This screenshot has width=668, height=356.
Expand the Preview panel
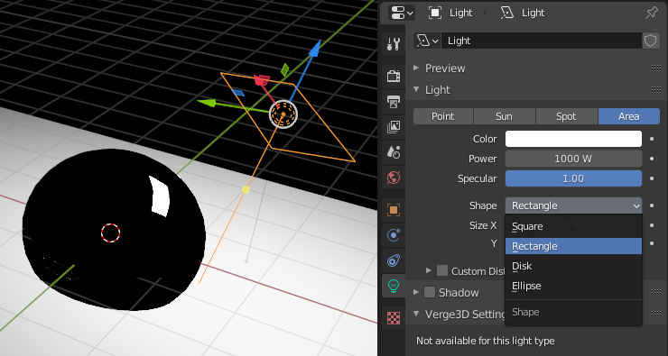416,68
